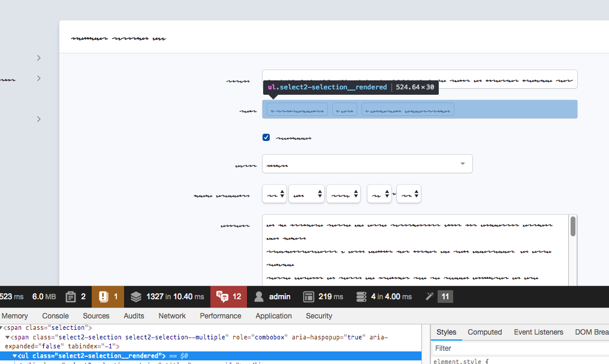609x364 pixels.
Task: Click the highlighted exception icon showing 1
Action: click(x=103, y=296)
